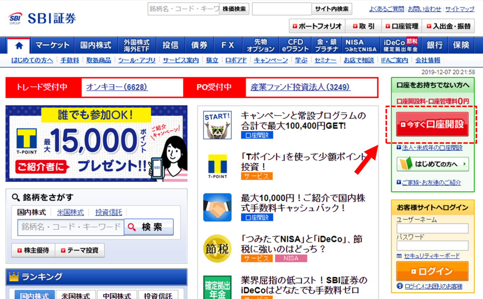Screen dimensions: 483x299
Task: Open the つみたてNISAとiDeCo article link
Action: pyautogui.click(x=301, y=244)
